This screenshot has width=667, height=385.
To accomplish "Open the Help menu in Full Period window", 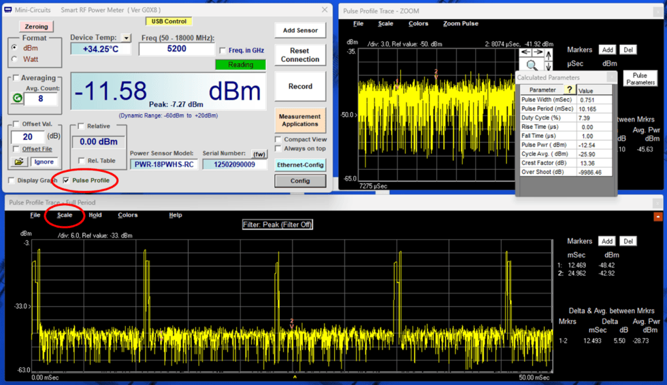I will point(176,215).
